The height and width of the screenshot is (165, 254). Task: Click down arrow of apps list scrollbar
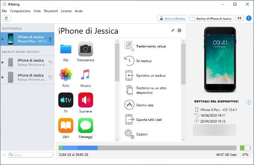pos(117,140)
